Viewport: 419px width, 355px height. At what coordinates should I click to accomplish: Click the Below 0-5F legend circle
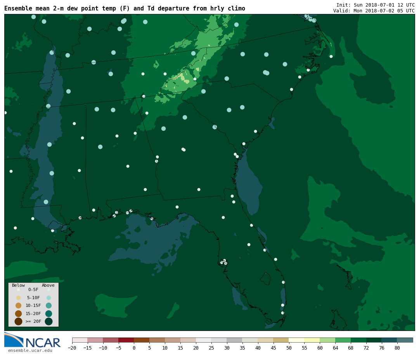point(19,289)
